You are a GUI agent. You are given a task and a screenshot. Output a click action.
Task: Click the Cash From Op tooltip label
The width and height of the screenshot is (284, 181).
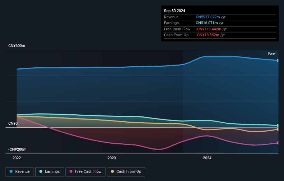176,35
